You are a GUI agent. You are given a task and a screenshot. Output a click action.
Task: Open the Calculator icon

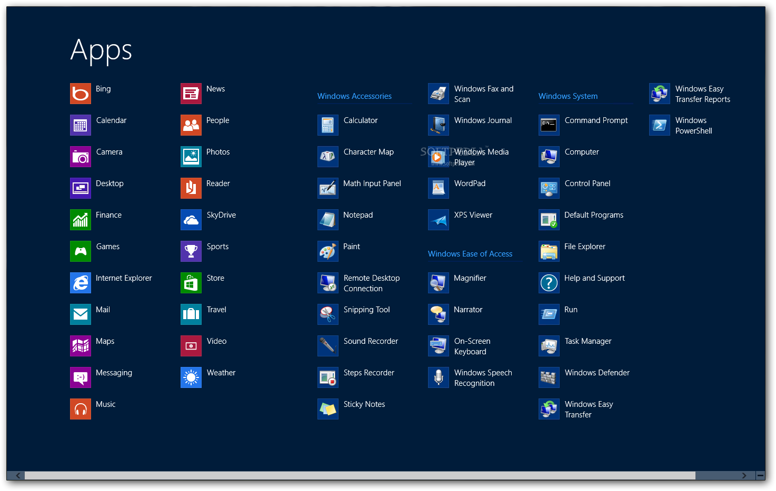tap(328, 125)
